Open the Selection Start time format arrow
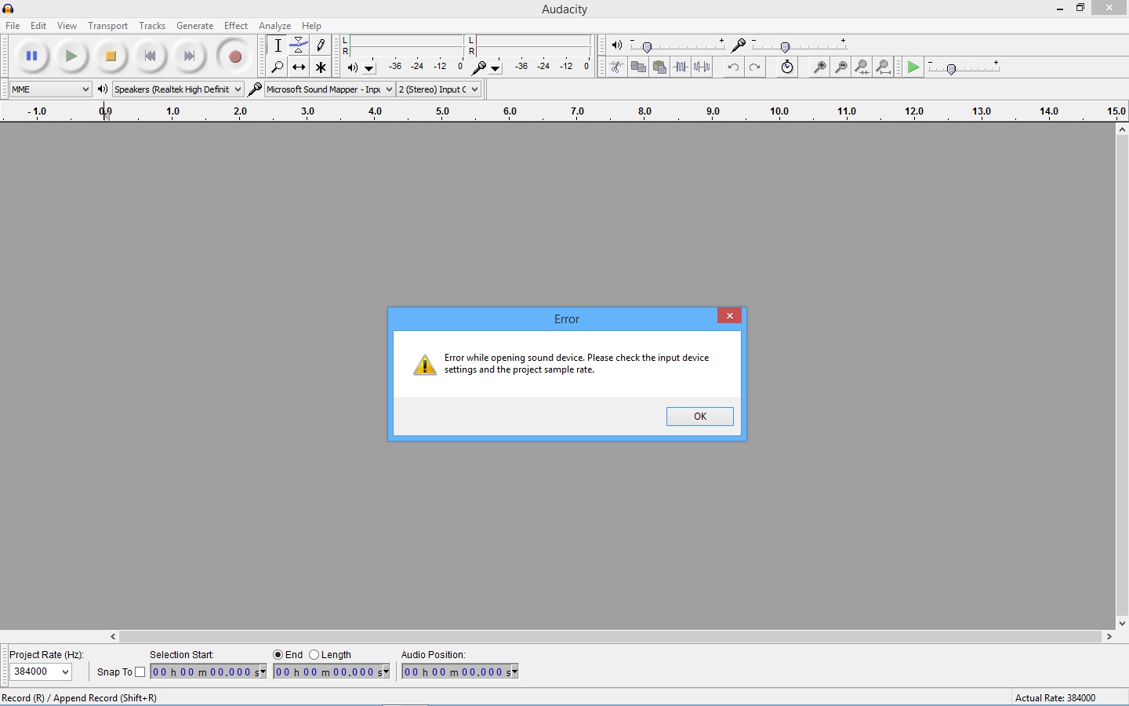Screen dimensions: 1129x706 262,671
